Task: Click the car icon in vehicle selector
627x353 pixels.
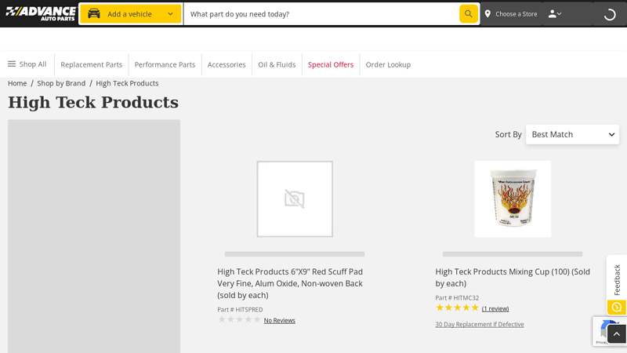Action: click(94, 13)
